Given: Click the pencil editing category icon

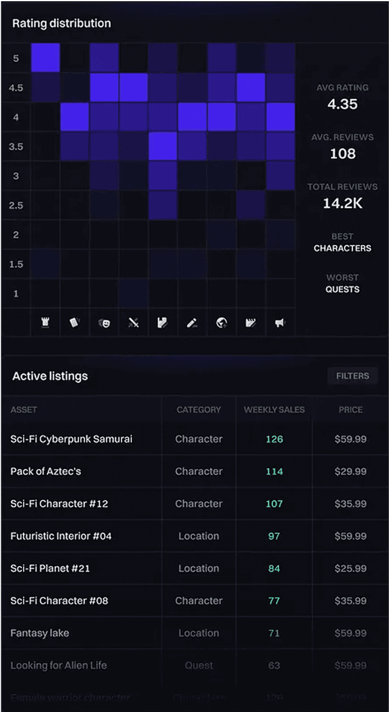Looking at the screenshot, I should 191,322.
